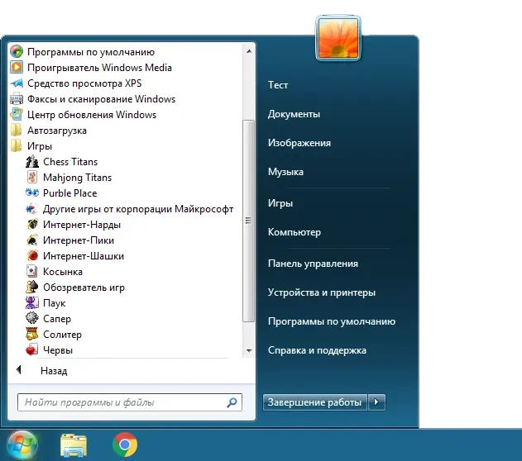This screenshot has height=461, width=522.
Task: Click the Windows Start orb
Action: click(22, 445)
